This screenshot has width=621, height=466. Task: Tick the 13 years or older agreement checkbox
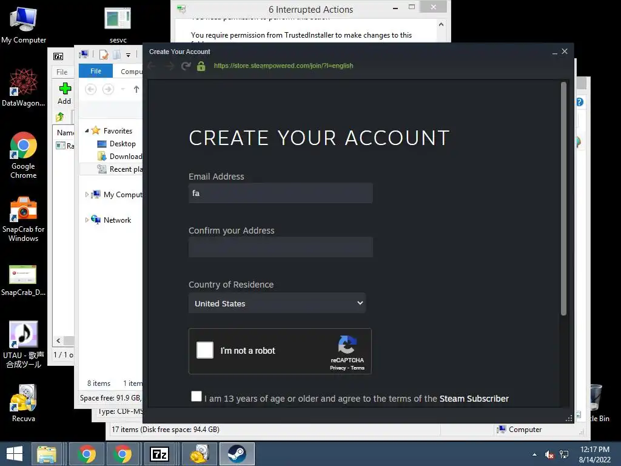196,396
